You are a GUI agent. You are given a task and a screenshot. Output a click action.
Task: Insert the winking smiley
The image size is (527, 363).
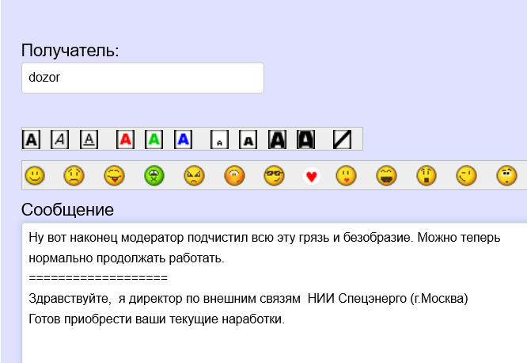[x=467, y=175]
